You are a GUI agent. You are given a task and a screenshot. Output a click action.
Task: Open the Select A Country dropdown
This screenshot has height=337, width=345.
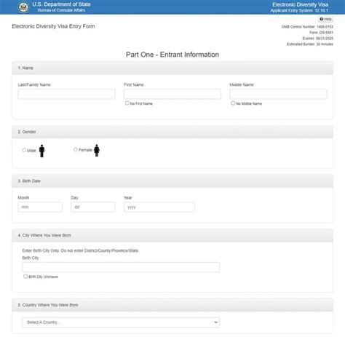tap(121, 322)
